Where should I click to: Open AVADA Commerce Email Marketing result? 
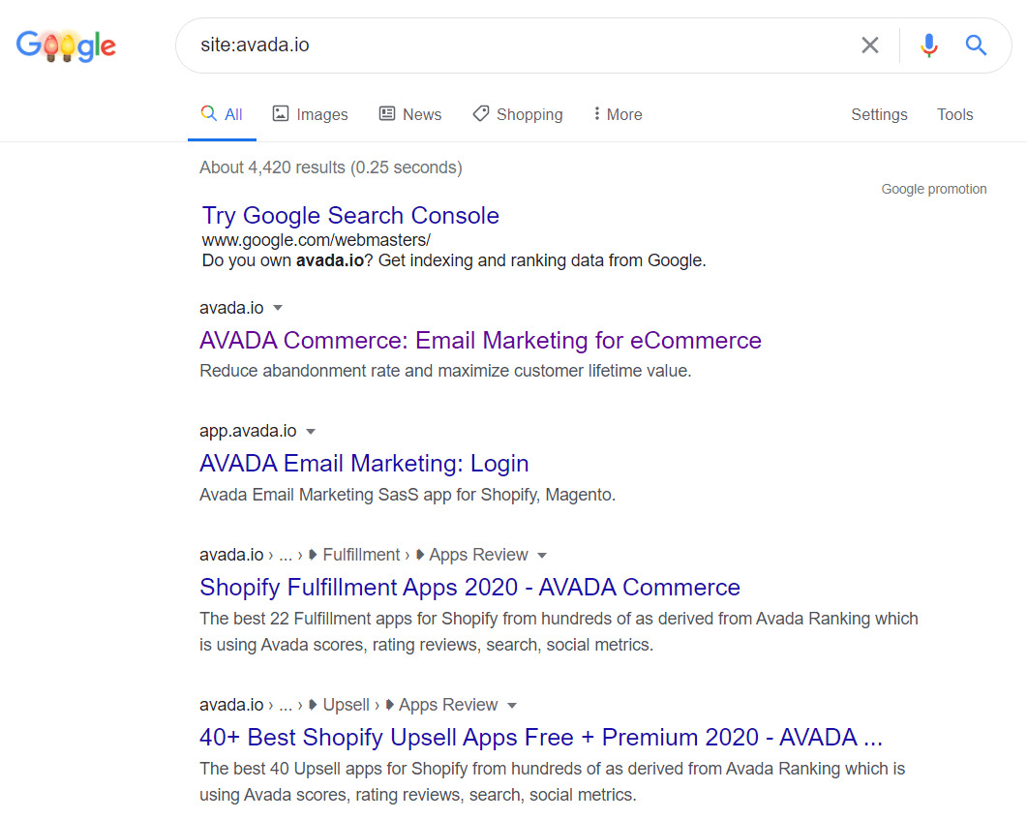coord(480,341)
